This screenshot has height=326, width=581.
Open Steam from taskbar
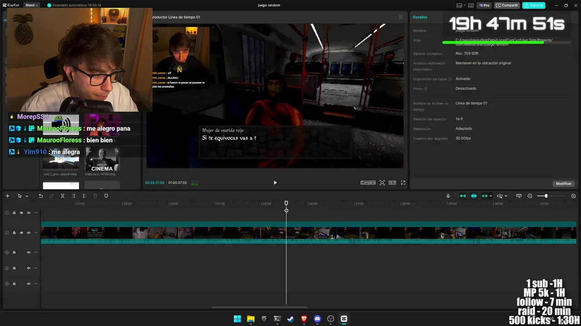[x=290, y=319]
